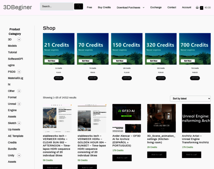This screenshot has height=169, width=214.
Task: Add GOLDEN HOUR 004 HDRI to cart
Action: click(x=87, y=167)
